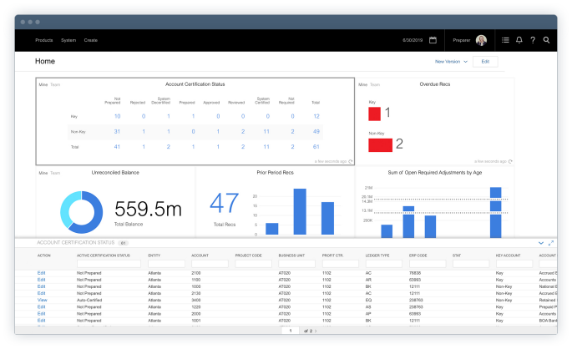This screenshot has height=349, width=572.
Task: Click Edit link for account 2100
Action: [x=41, y=273]
